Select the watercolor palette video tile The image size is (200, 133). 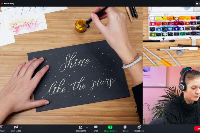point(171,36)
